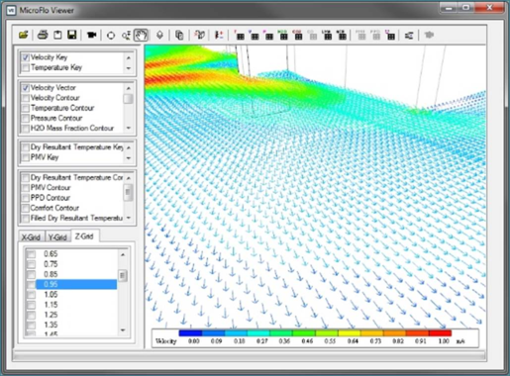Click up arrow of Dry Resultant Temperature Key list

pyautogui.click(x=129, y=147)
